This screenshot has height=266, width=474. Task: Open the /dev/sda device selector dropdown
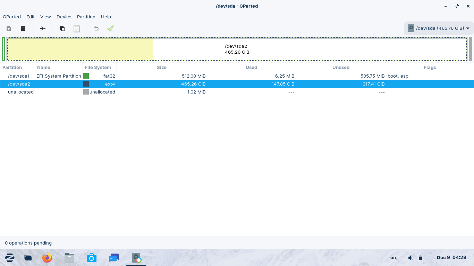tap(439, 28)
